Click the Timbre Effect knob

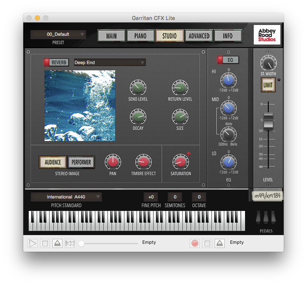click(x=144, y=162)
